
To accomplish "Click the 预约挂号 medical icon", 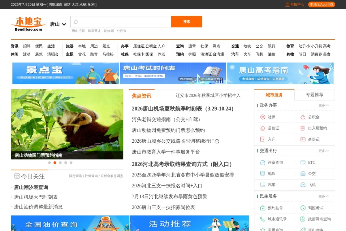I will (263, 208).
